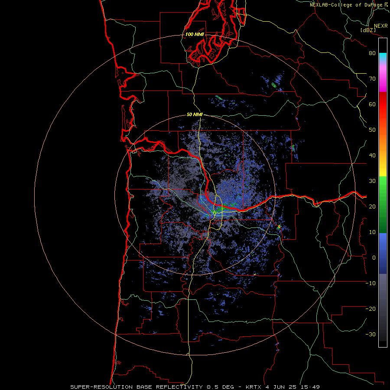Click the 50 value on the dBZ scale

(372, 130)
